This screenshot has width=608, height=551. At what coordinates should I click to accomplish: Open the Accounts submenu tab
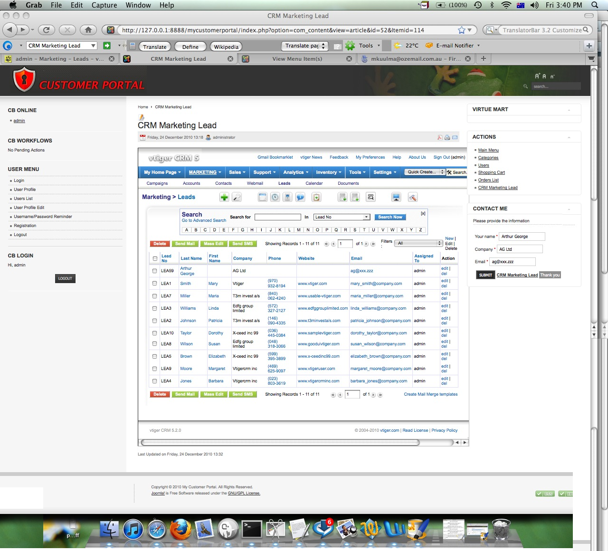(x=191, y=183)
